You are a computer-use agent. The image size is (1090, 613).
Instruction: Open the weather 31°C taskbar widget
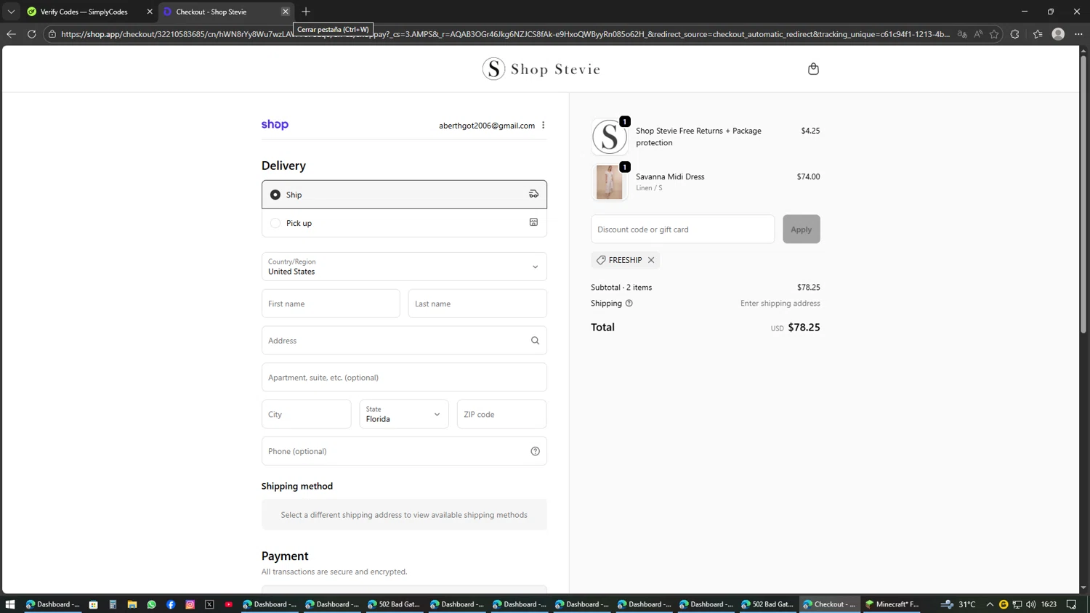(x=958, y=604)
